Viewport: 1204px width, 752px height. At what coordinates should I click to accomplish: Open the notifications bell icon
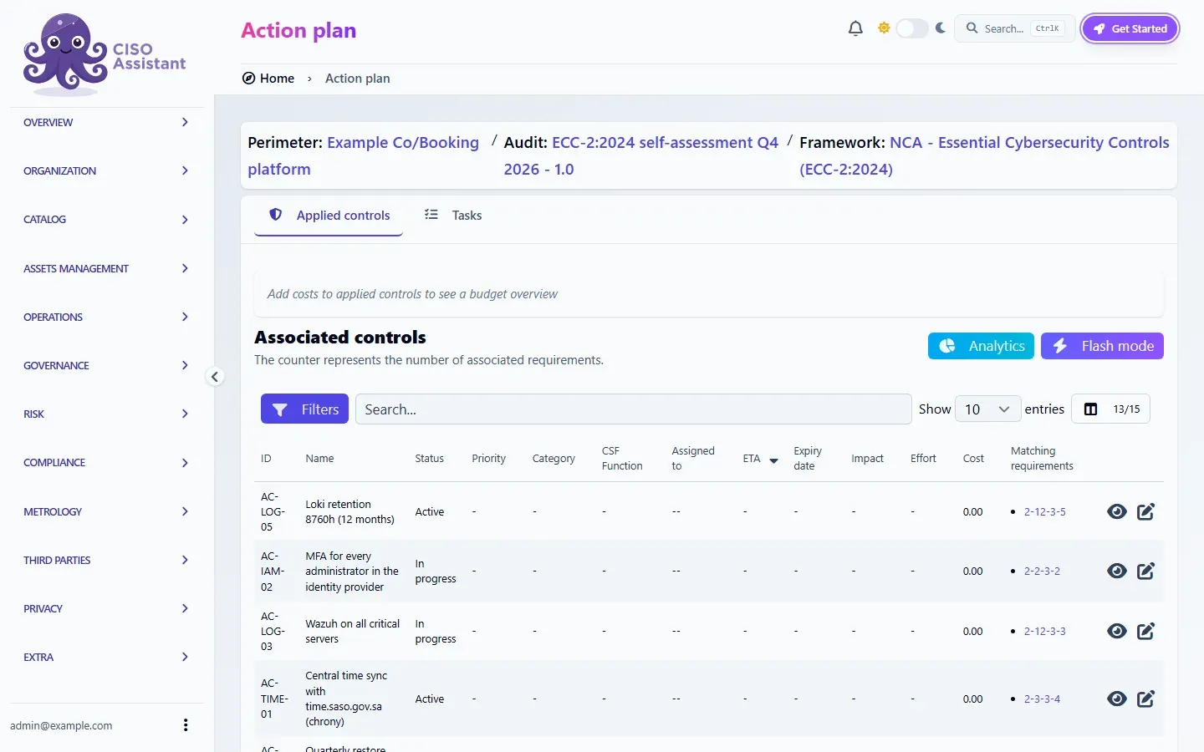(855, 28)
